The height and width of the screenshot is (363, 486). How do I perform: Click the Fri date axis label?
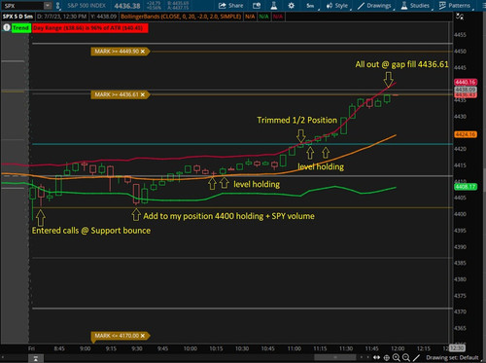[31, 348]
